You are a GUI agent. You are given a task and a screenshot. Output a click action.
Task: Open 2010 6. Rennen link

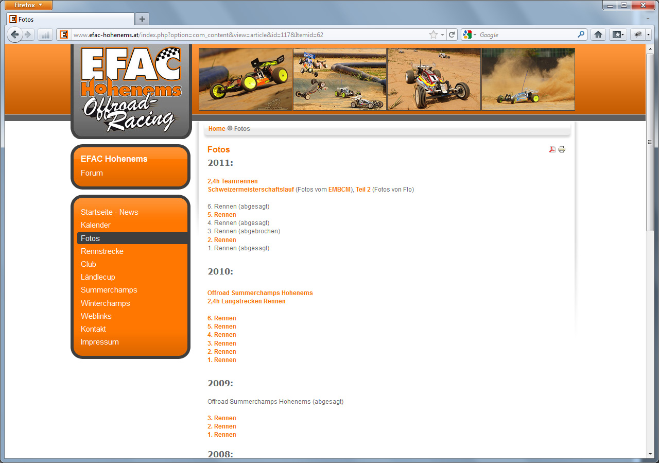pos(222,318)
